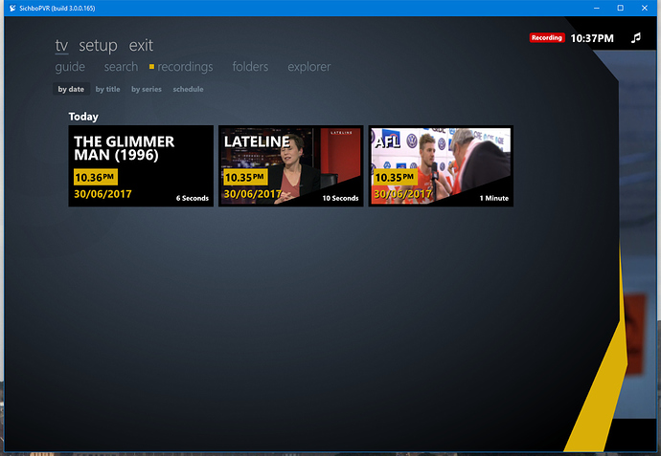Sort recordings by title
The height and width of the screenshot is (456, 661).
pyautogui.click(x=107, y=89)
